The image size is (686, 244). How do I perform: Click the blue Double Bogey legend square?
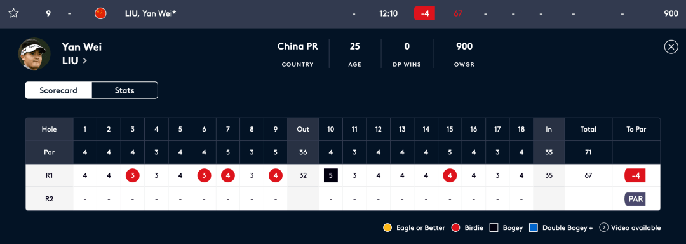pos(534,227)
